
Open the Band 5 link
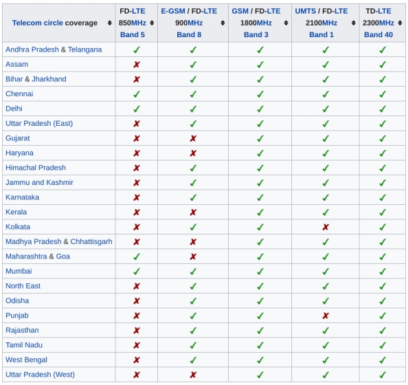click(x=133, y=34)
